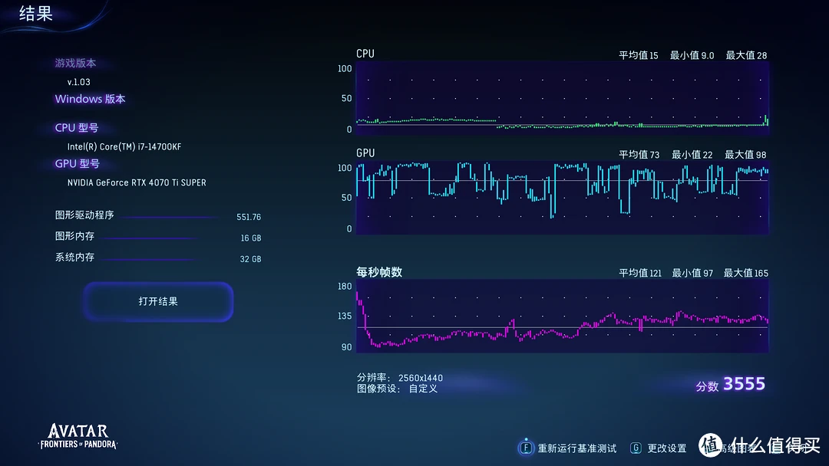Click the CPU 平均值 15 stat

pyautogui.click(x=639, y=55)
